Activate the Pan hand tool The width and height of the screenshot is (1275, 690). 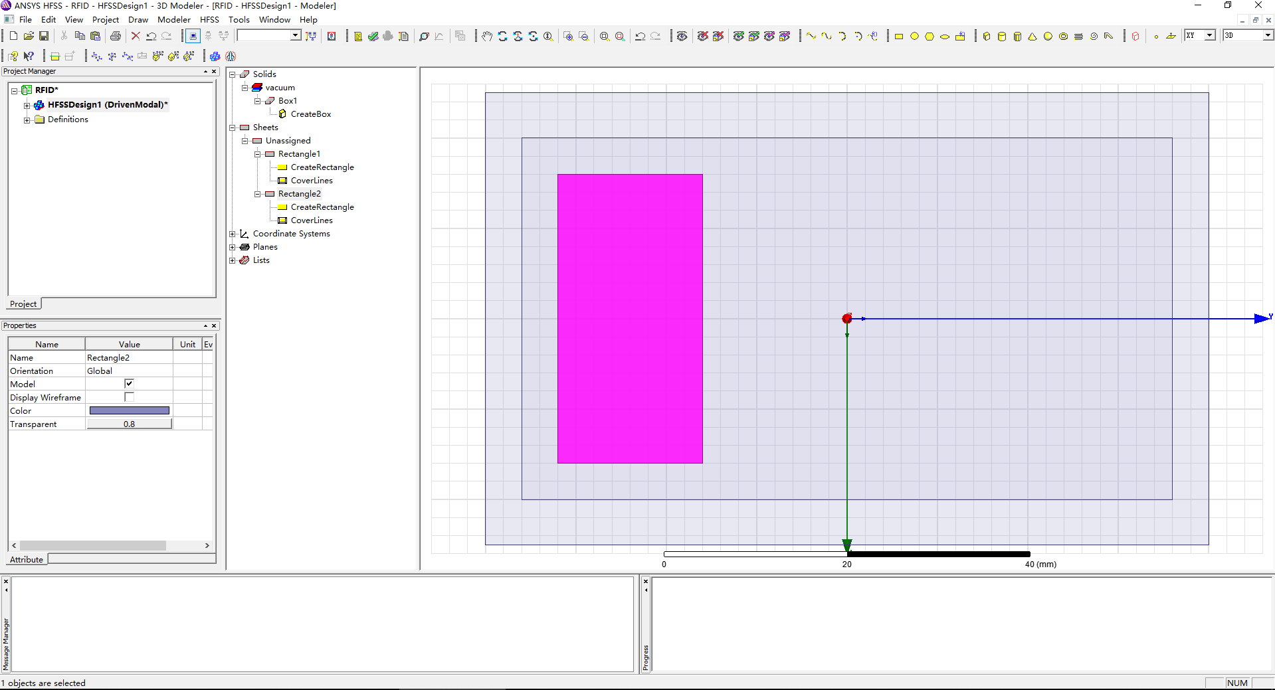tap(487, 37)
